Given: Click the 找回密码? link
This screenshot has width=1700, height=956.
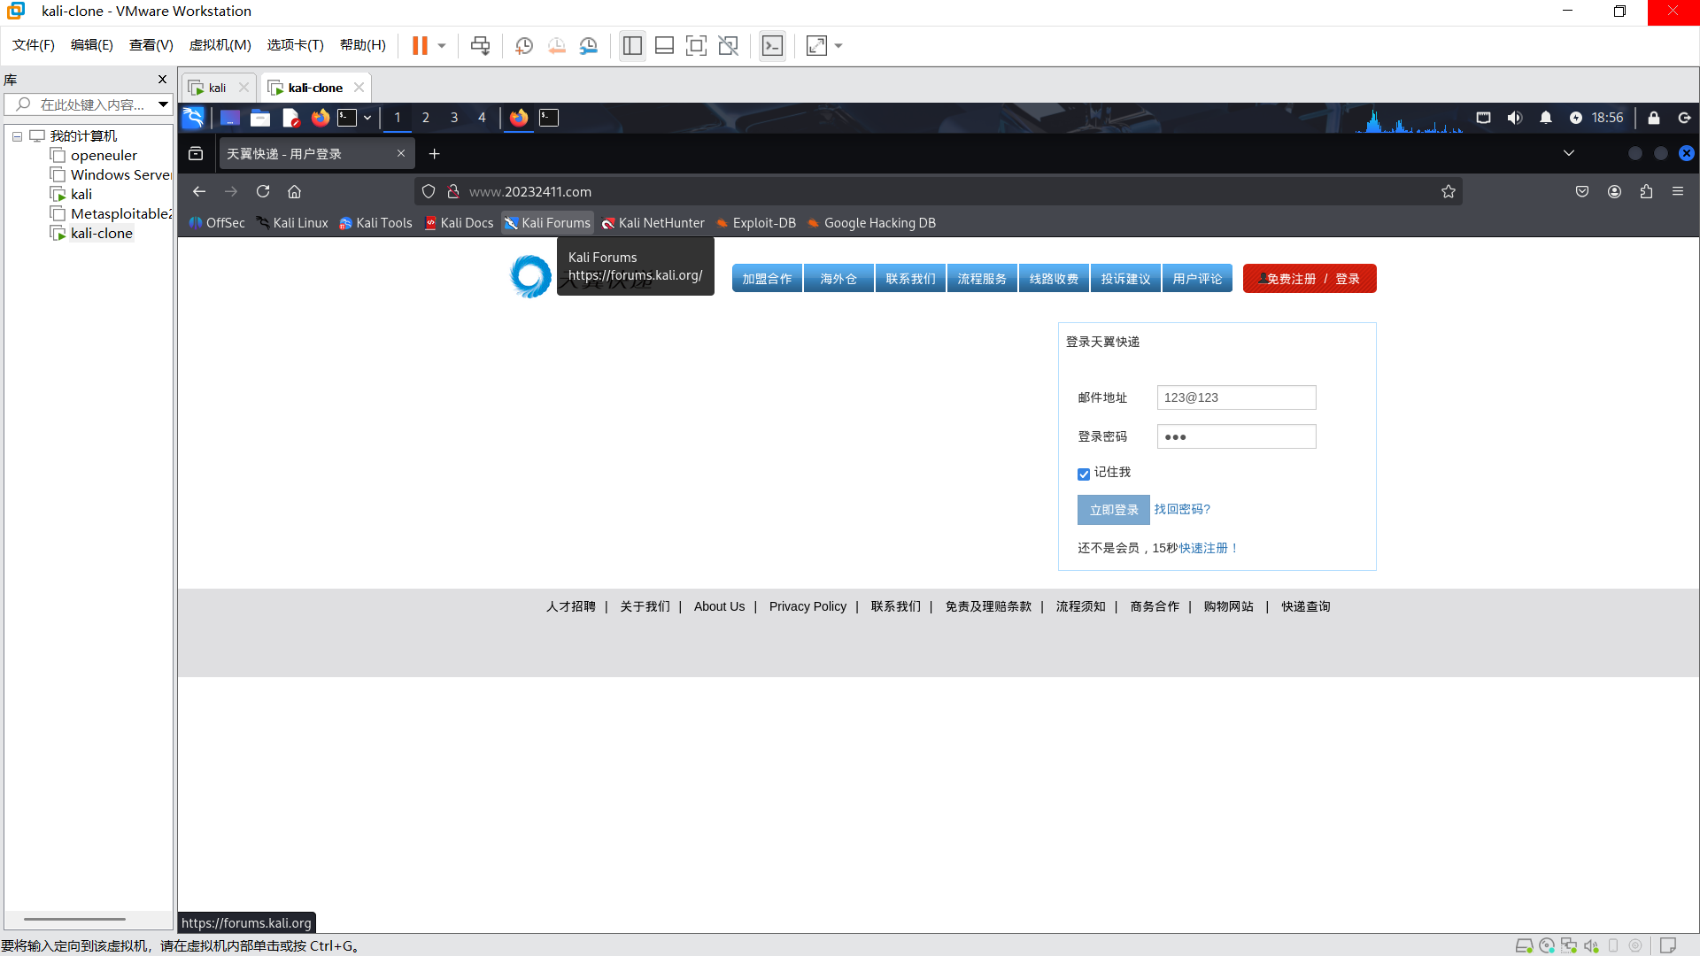Looking at the screenshot, I should click(1182, 509).
